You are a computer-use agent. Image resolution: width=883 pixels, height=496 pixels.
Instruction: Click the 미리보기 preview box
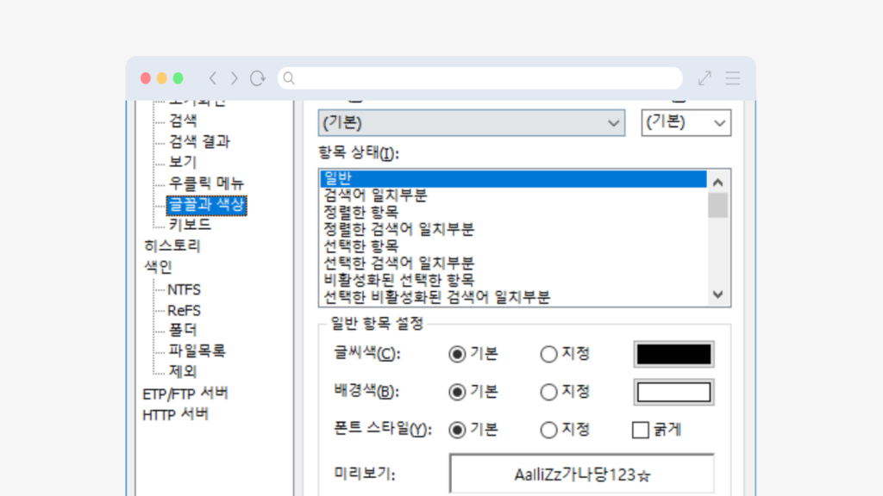pyautogui.click(x=581, y=473)
